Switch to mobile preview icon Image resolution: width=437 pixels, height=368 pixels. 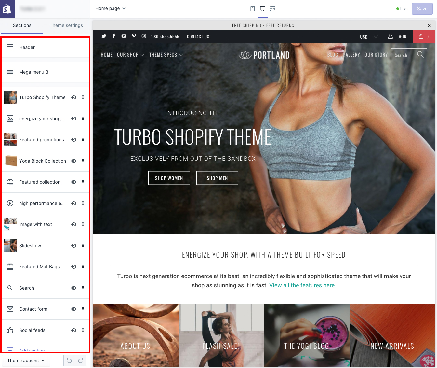pyautogui.click(x=253, y=9)
